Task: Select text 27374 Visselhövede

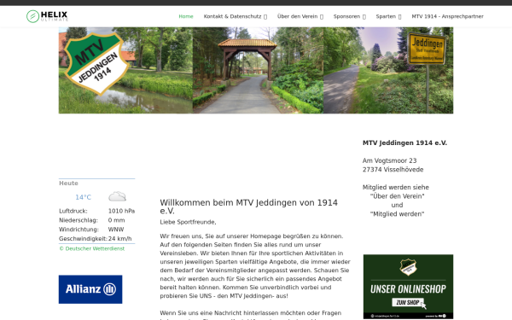Action: pos(393,170)
